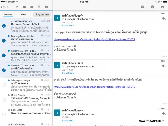Screen dimensions: 168x126
Task: Open the Quick Filter options
Action: pyautogui.click(x=42, y=15)
